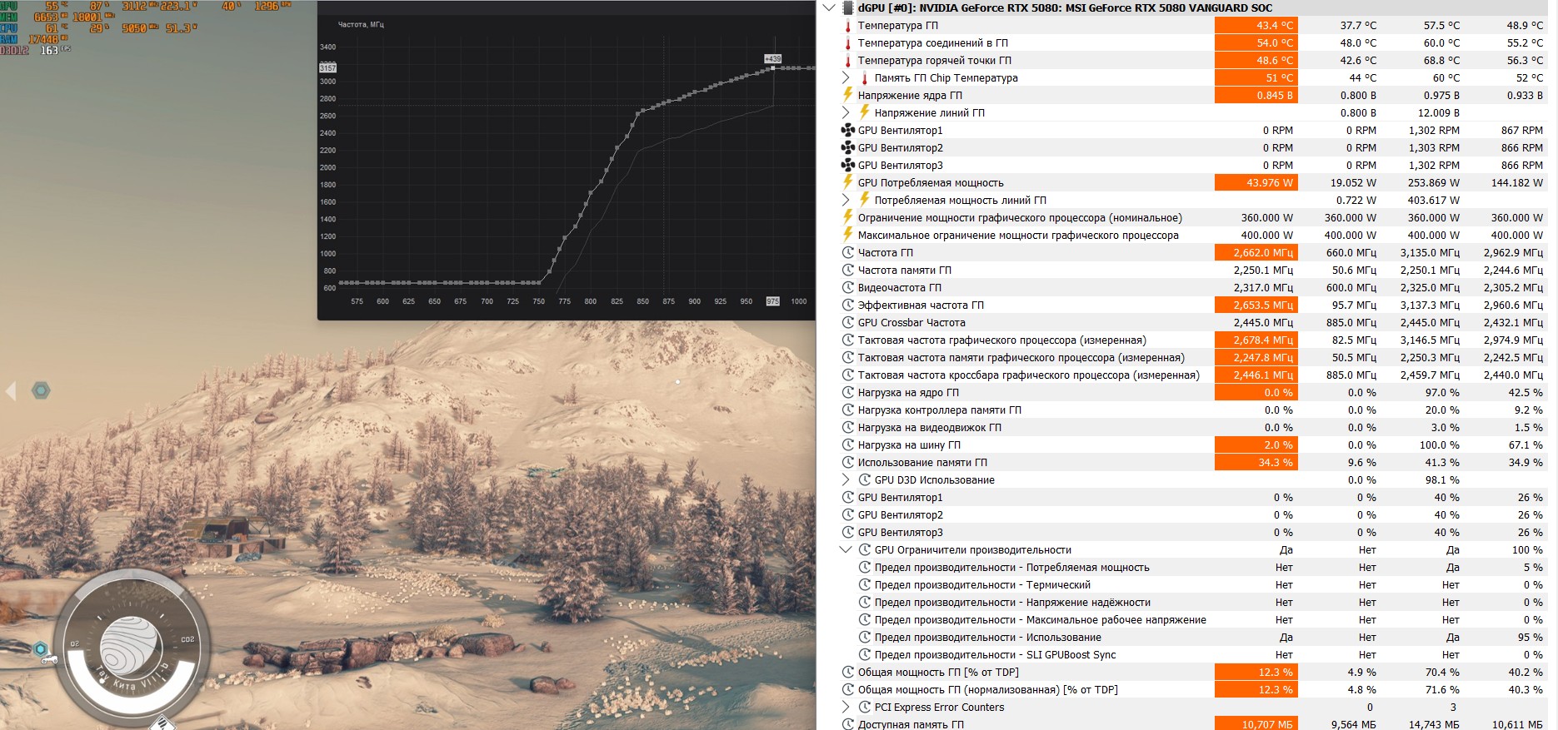This screenshot has height=730, width=1558.
Task: Click clock icon for Общая мощность ГП [% от TDP]
Action: click(x=848, y=673)
